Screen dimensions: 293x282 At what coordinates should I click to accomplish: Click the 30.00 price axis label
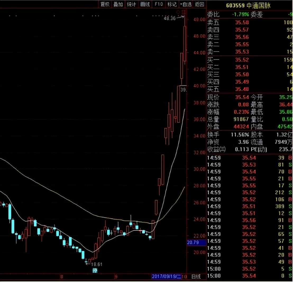click(199, 169)
